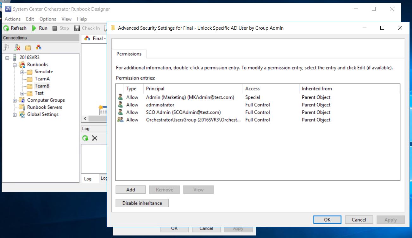
Task: Click the Computer Groups icon
Action: (22, 100)
